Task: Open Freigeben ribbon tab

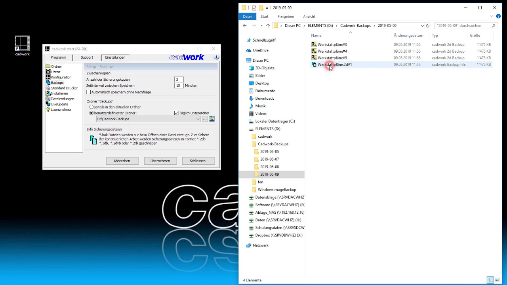Action: point(286,17)
